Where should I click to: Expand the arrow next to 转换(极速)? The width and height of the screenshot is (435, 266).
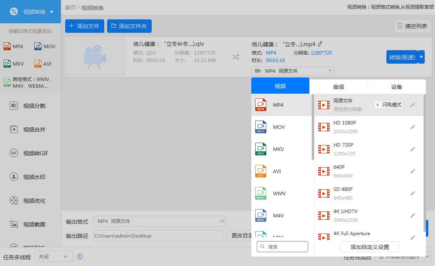click(x=422, y=57)
